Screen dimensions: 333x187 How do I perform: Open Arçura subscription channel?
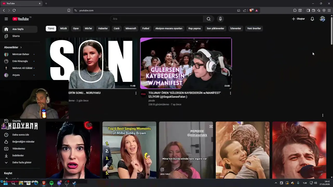20,75
